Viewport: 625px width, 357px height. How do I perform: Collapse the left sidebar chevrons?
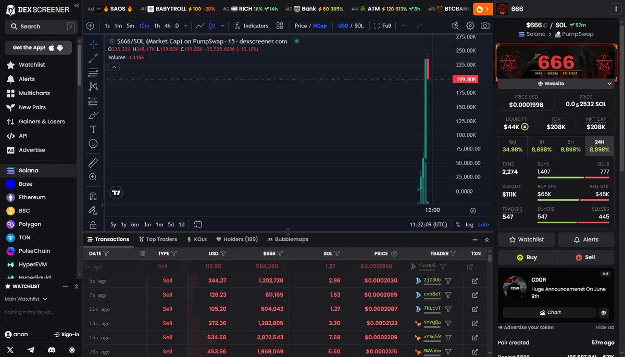pyautogui.click(x=77, y=5)
